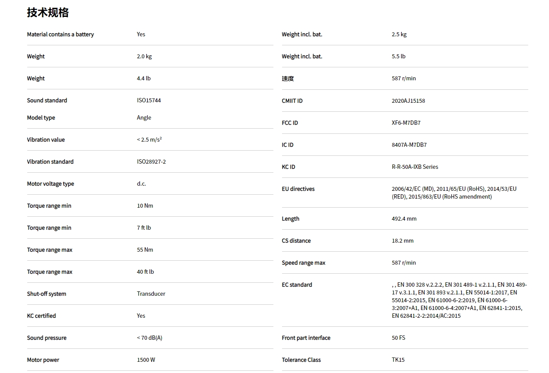Click the CS distance value 18.2 mm
This screenshot has width=549, height=373.
(402, 241)
